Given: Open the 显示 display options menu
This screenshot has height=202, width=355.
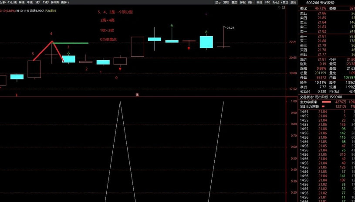Looking at the screenshot, I should point(218,2).
